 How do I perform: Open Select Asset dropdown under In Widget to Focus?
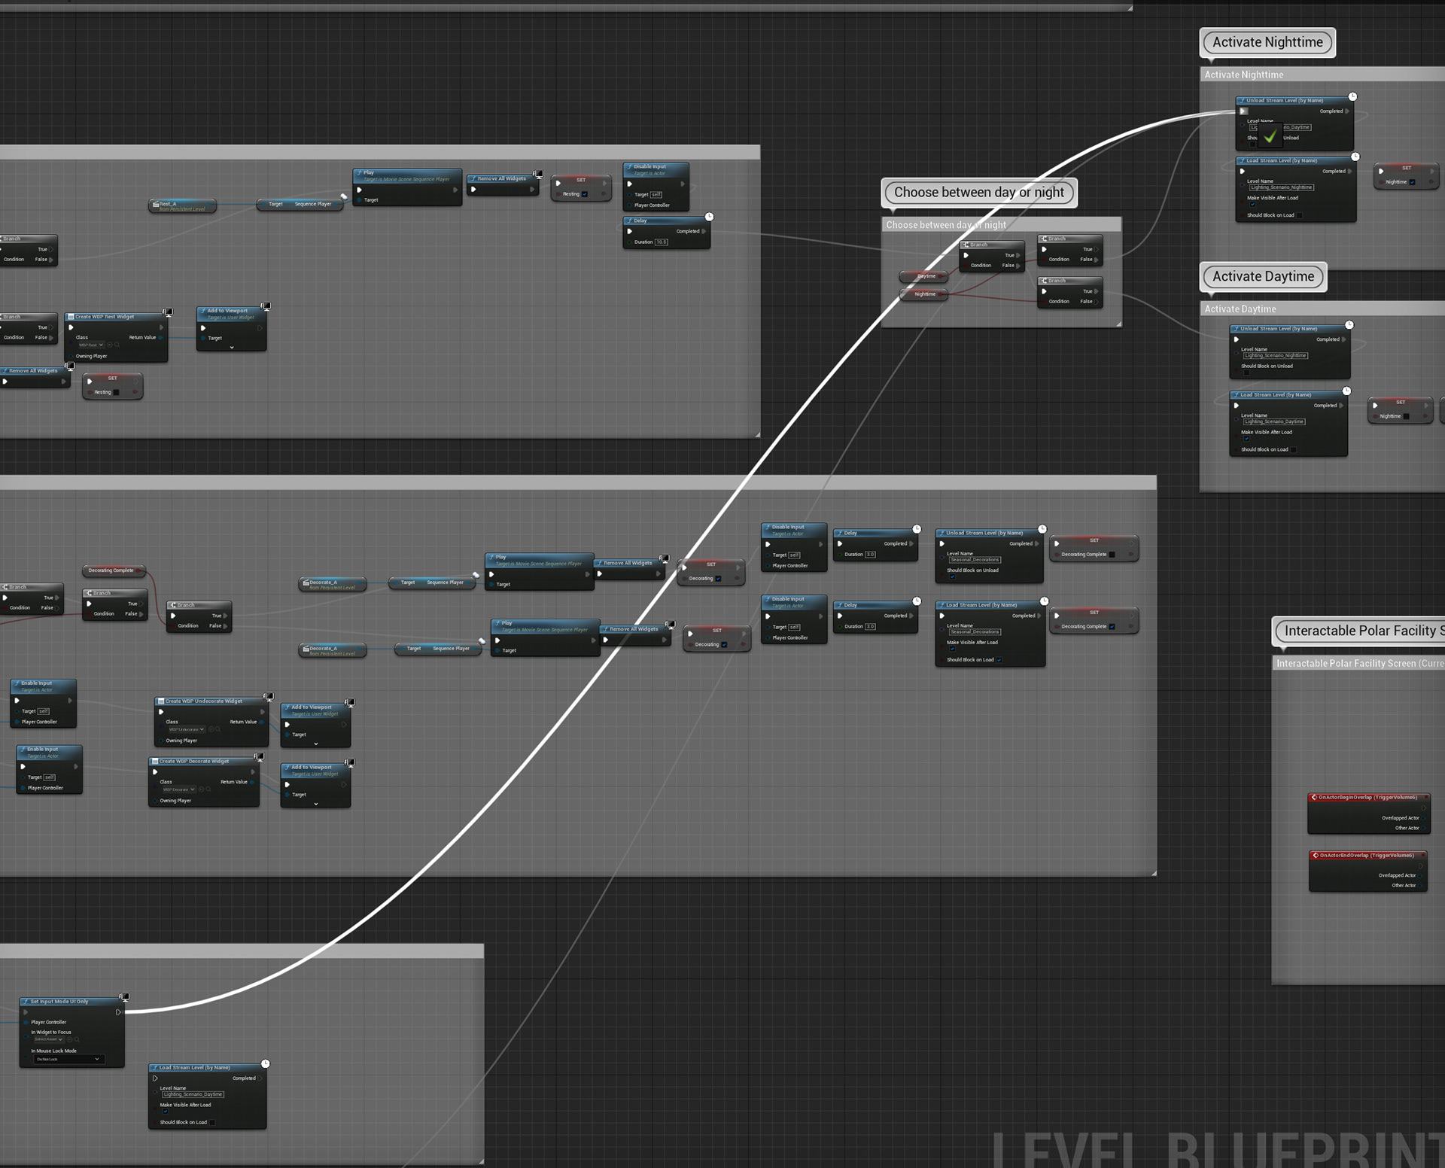(x=48, y=1039)
